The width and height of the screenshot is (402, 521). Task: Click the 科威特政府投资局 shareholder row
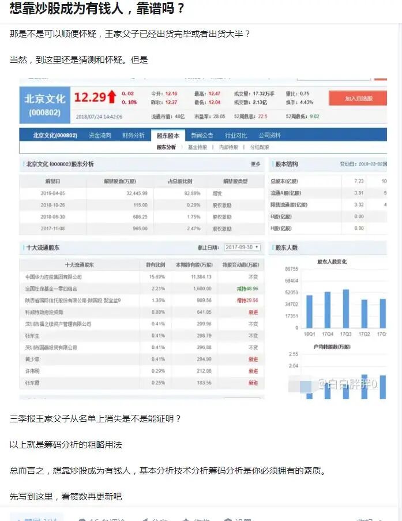coord(142,312)
